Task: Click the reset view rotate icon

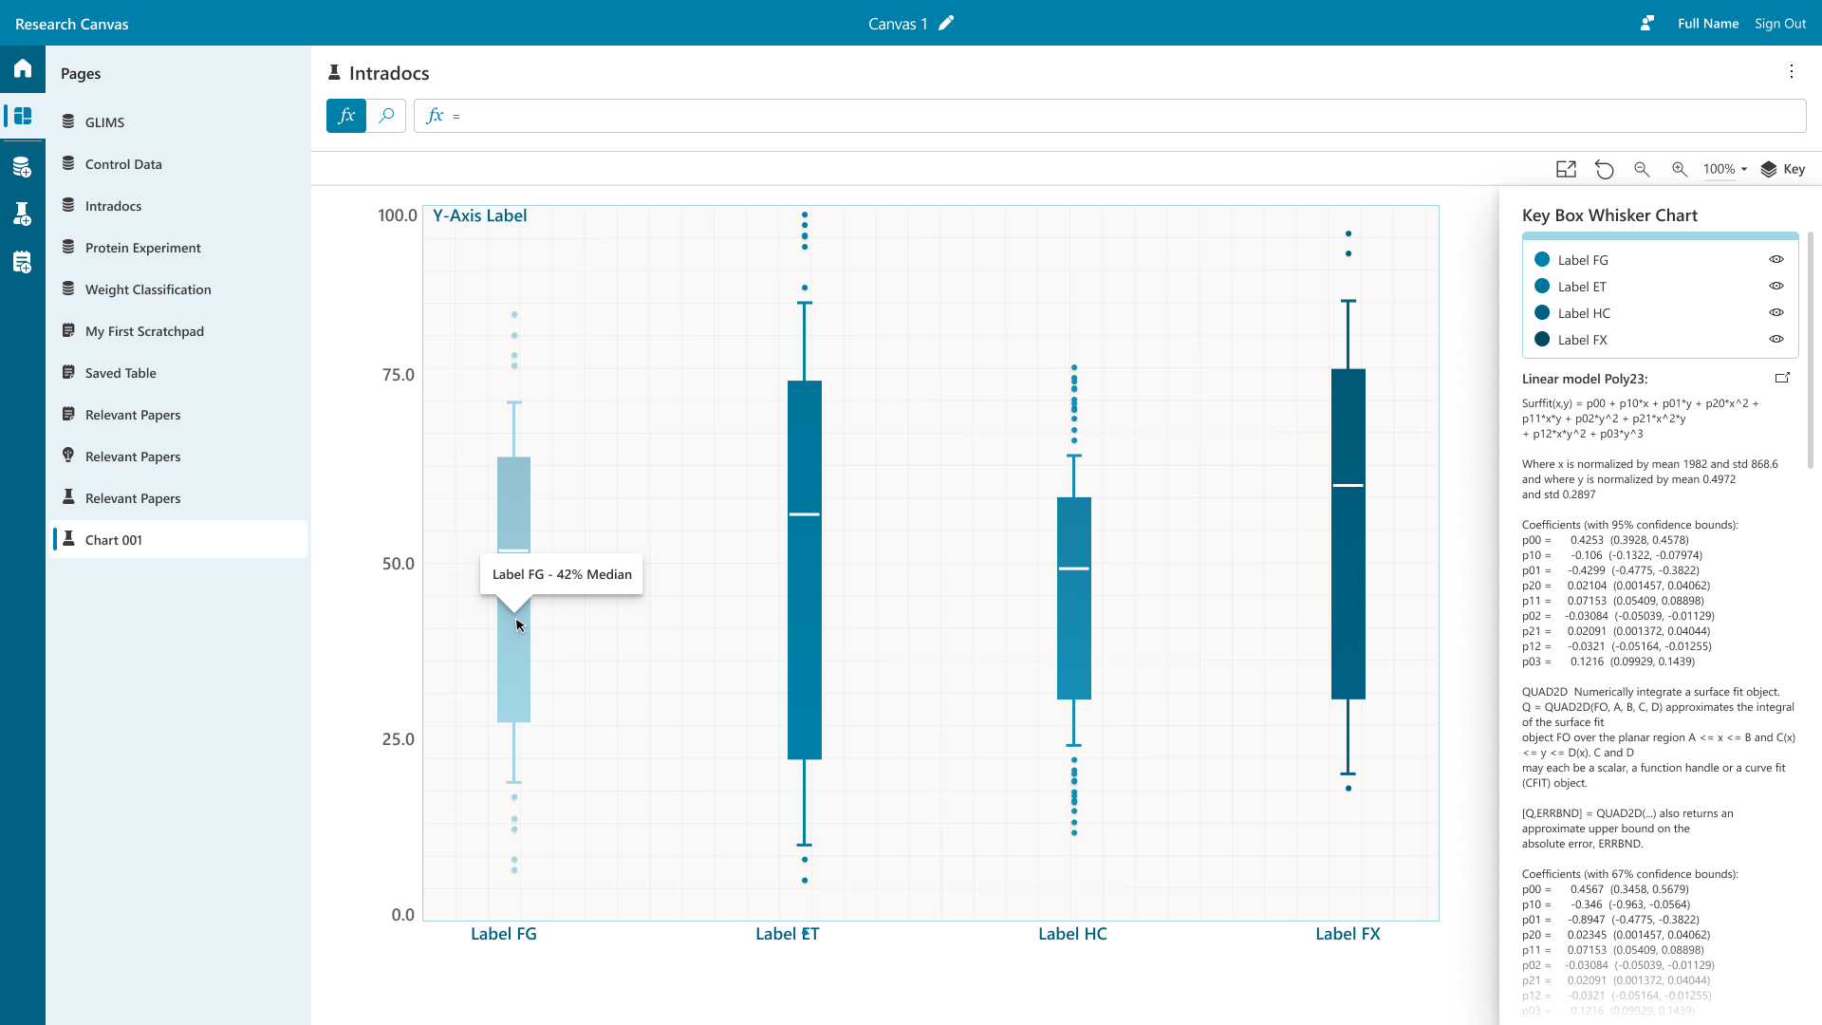Action: (1604, 169)
